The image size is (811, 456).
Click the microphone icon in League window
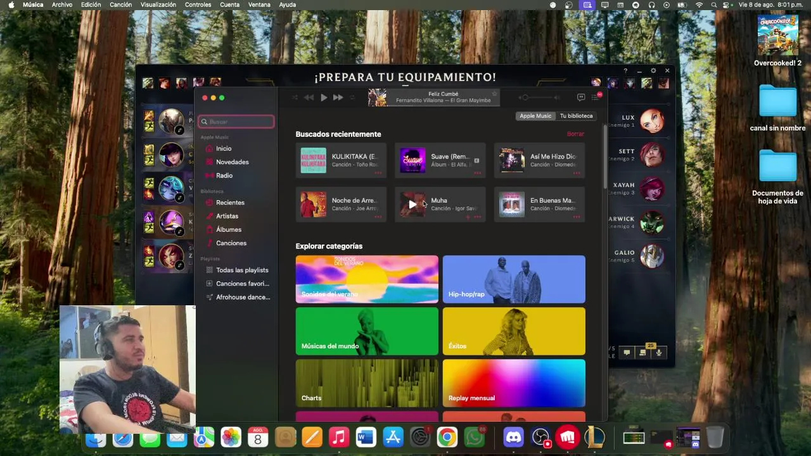(659, 353)
